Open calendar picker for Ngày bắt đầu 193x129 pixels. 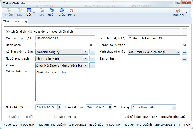tap(59, 107)
